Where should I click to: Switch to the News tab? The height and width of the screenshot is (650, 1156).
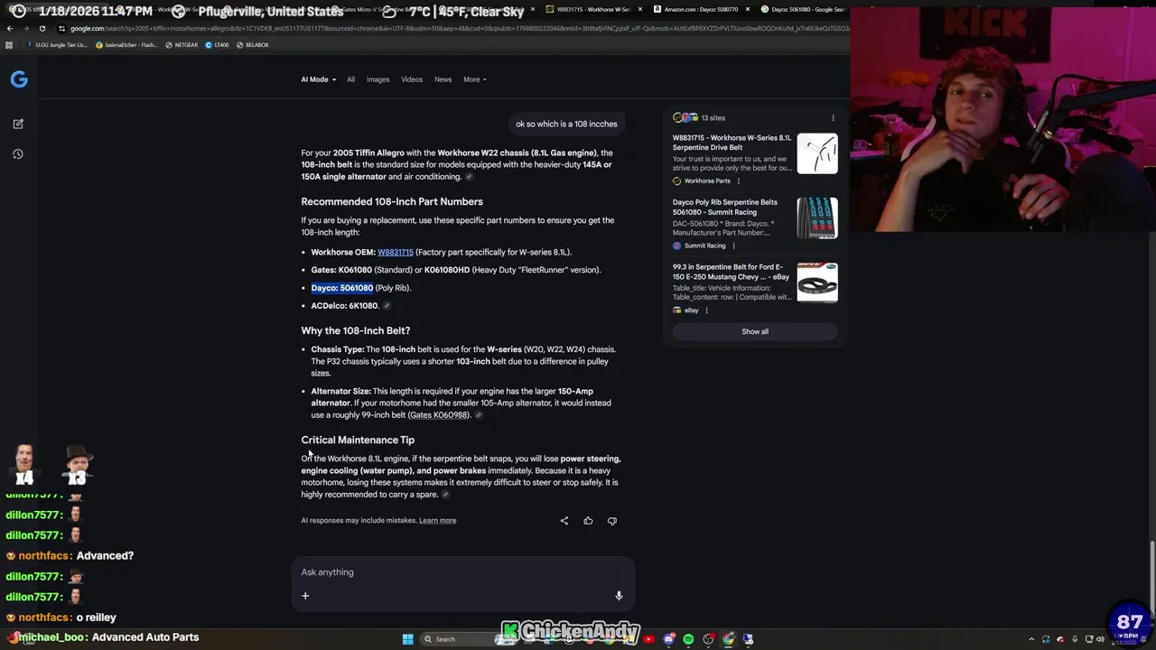pos(443,79)
